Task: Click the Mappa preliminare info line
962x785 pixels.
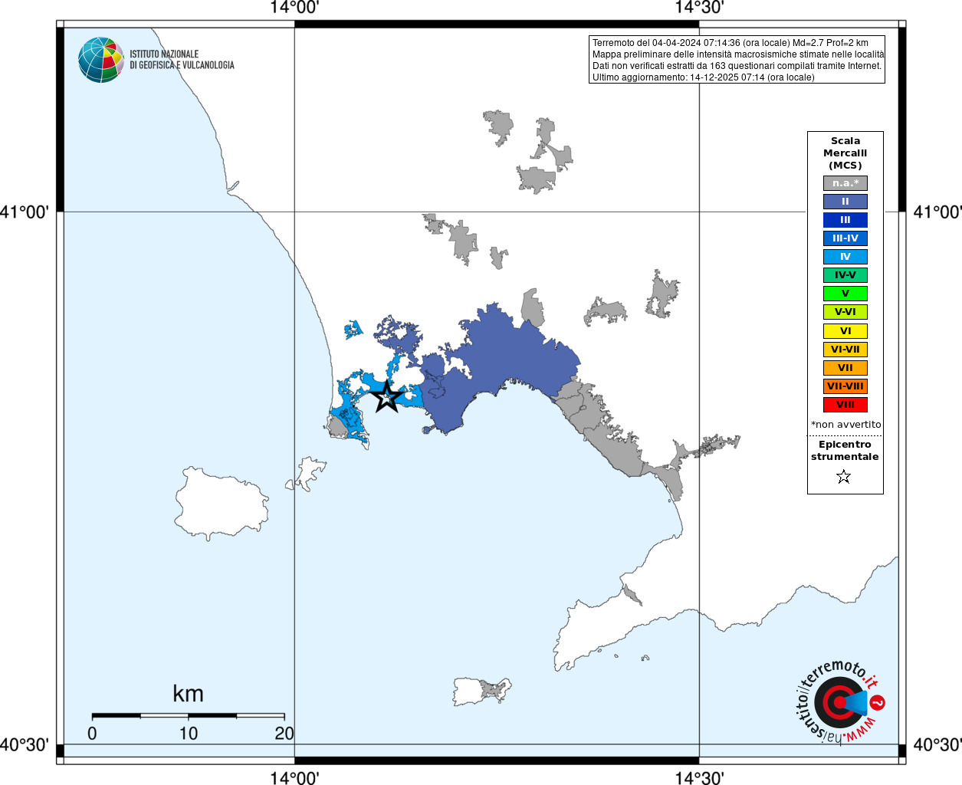Action: 738,54
